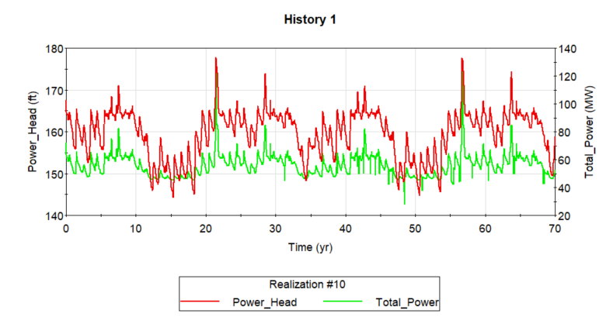Viewport: 613px width, 317px height.
Task: Click the 50 tick on time axis
Action: pyautogui.click(x=415, y=229)
